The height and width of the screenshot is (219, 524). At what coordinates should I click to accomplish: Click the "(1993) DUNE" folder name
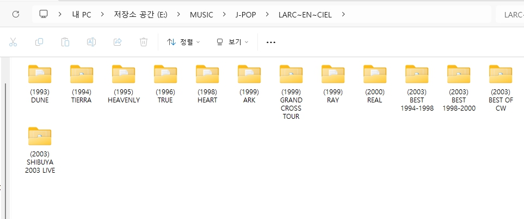[40, 96]
